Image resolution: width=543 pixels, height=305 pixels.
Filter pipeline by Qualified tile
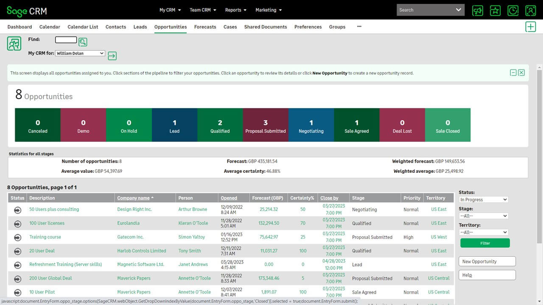point(220,125)
